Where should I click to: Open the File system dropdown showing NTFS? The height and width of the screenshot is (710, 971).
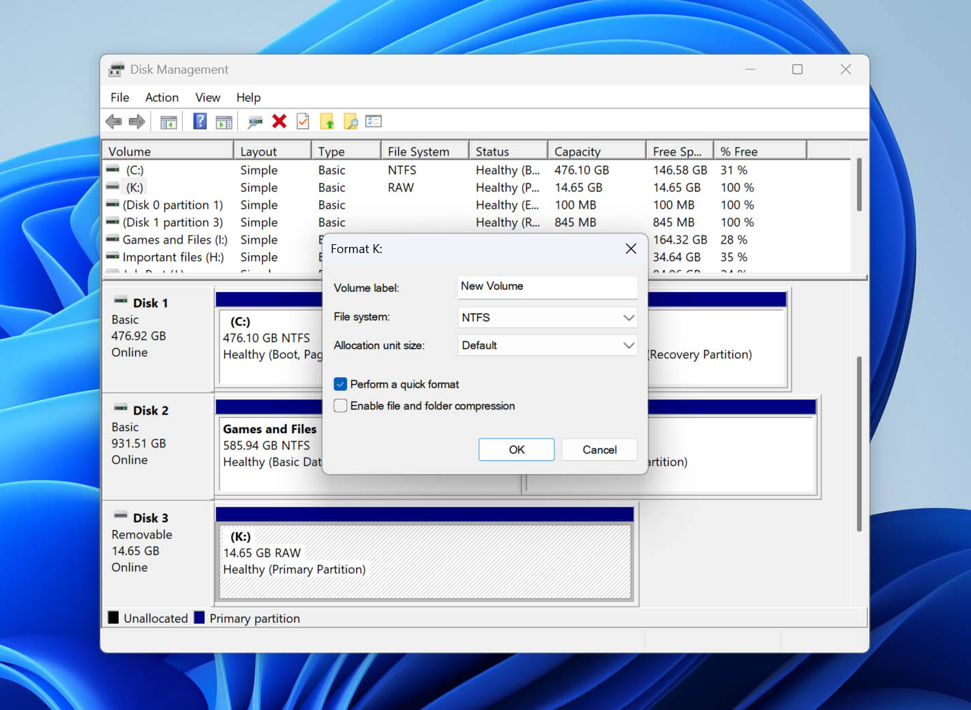tap(548, 317)
